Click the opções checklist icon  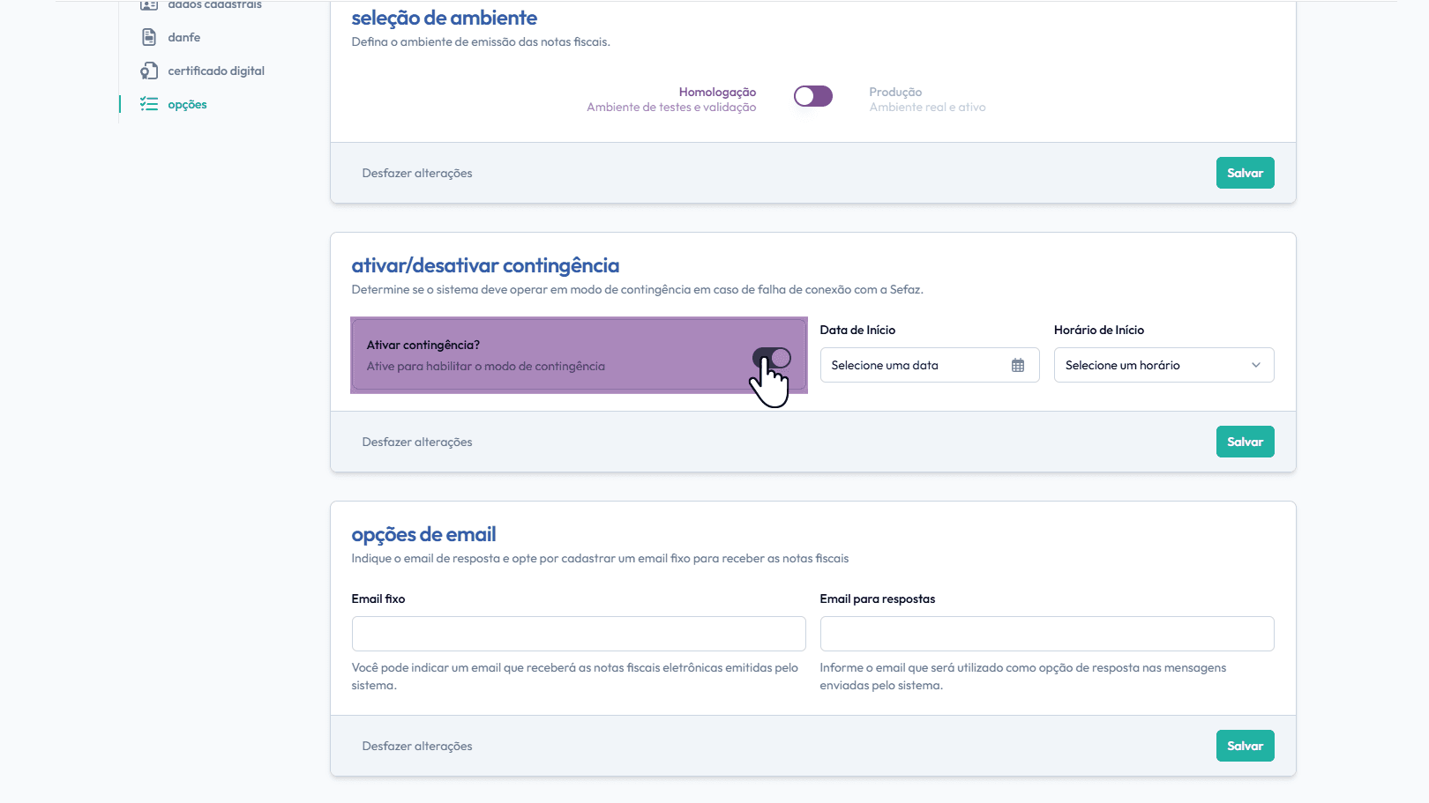(x=149, y=104)
